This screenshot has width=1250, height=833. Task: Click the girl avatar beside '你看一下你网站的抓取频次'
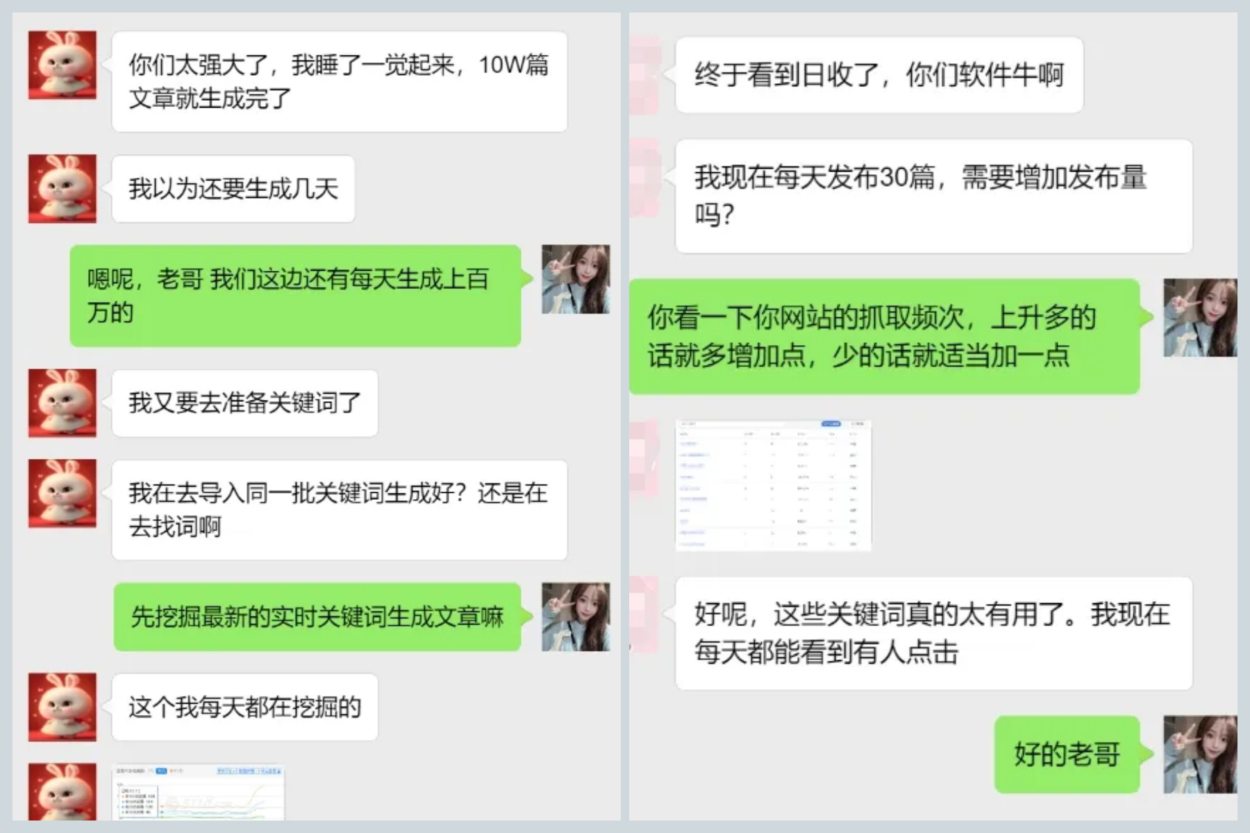(1200, 318)
